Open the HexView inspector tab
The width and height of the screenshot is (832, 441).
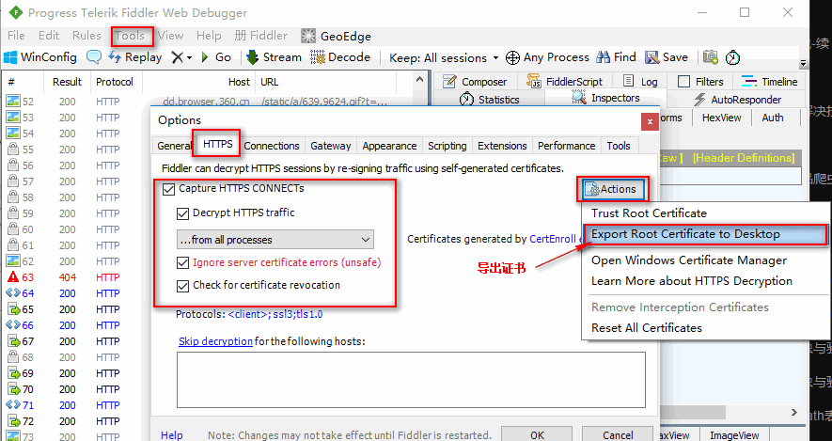tap(721, 118)
